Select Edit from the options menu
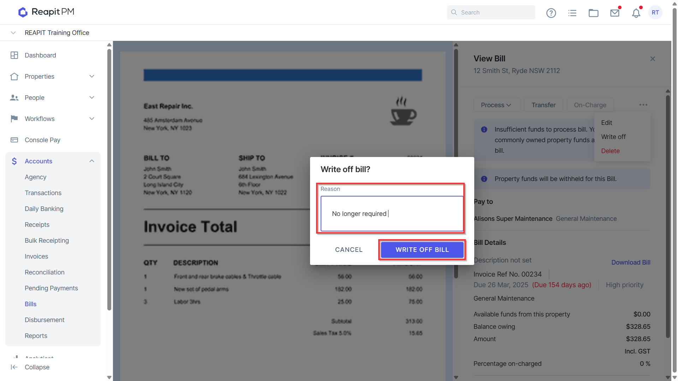Screen dimensions: 678x381 607,123
